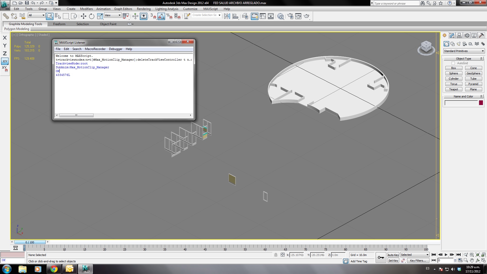This screenshot has height=274, width=487.
Task: Select the Lights category icon
Action: click(x=459, y=44)
